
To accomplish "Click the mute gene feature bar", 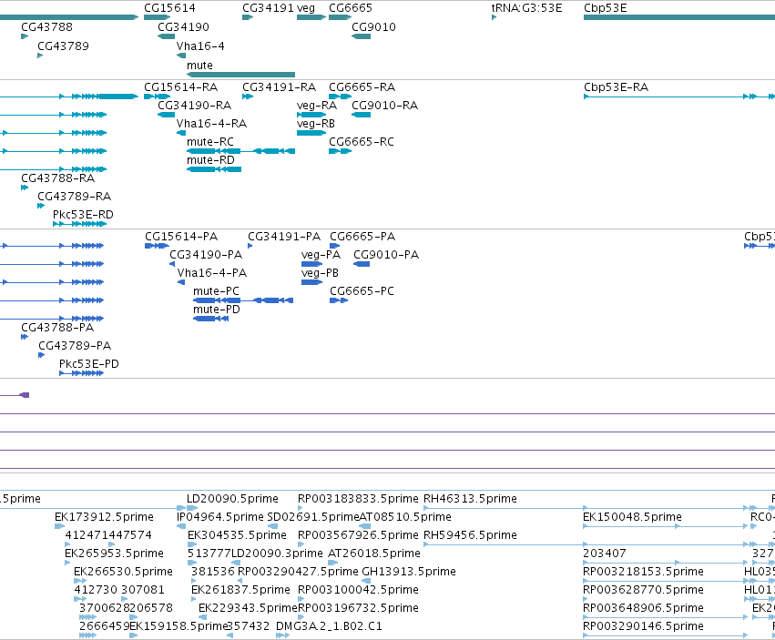I will pyautogui.click(x=240, y=75).
